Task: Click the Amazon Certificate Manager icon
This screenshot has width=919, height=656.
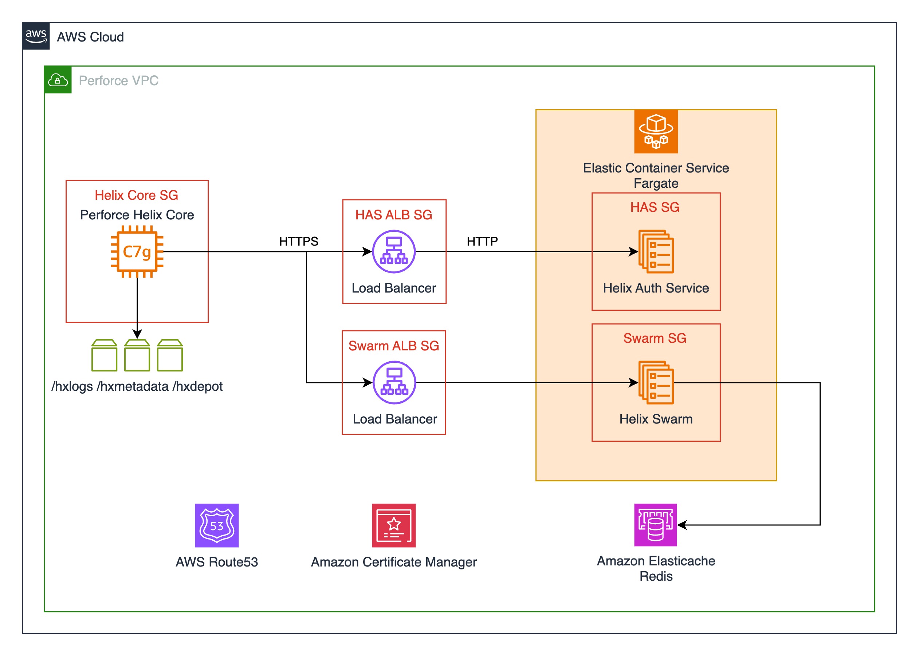Action: click(394, 525)
